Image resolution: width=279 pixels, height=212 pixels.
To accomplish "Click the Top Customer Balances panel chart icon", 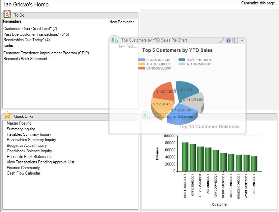I will (x=146, y=115).
